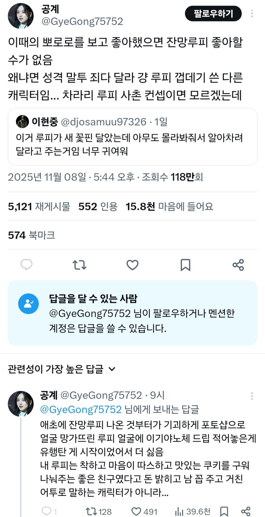Open 공계's profile picture
The width and height of the screenshot is (265, 517).
(20, 15)
